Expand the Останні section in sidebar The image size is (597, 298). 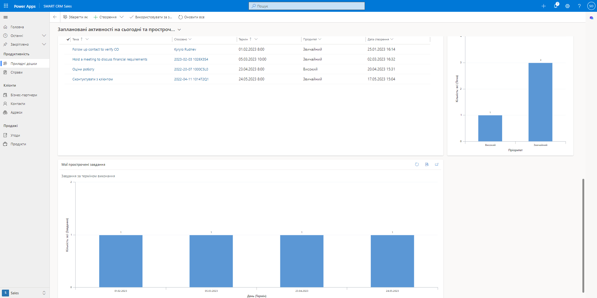44,36
